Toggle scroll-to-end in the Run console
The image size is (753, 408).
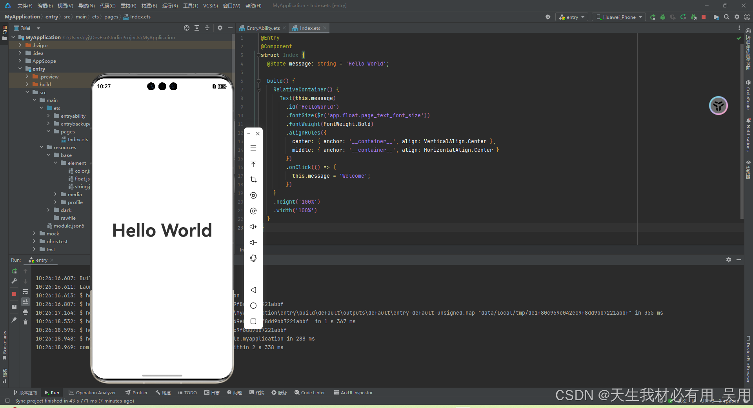click(x=25, y=302)
